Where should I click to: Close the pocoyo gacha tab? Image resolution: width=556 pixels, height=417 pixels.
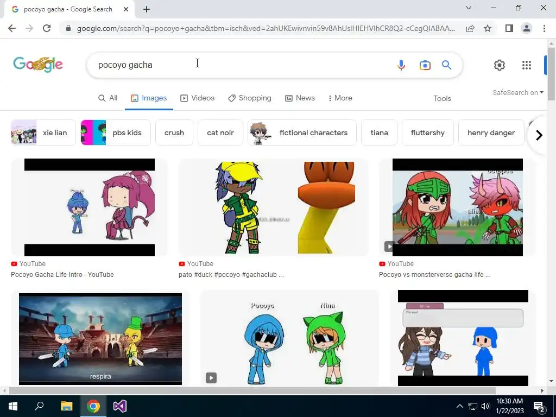pos(126,10)
